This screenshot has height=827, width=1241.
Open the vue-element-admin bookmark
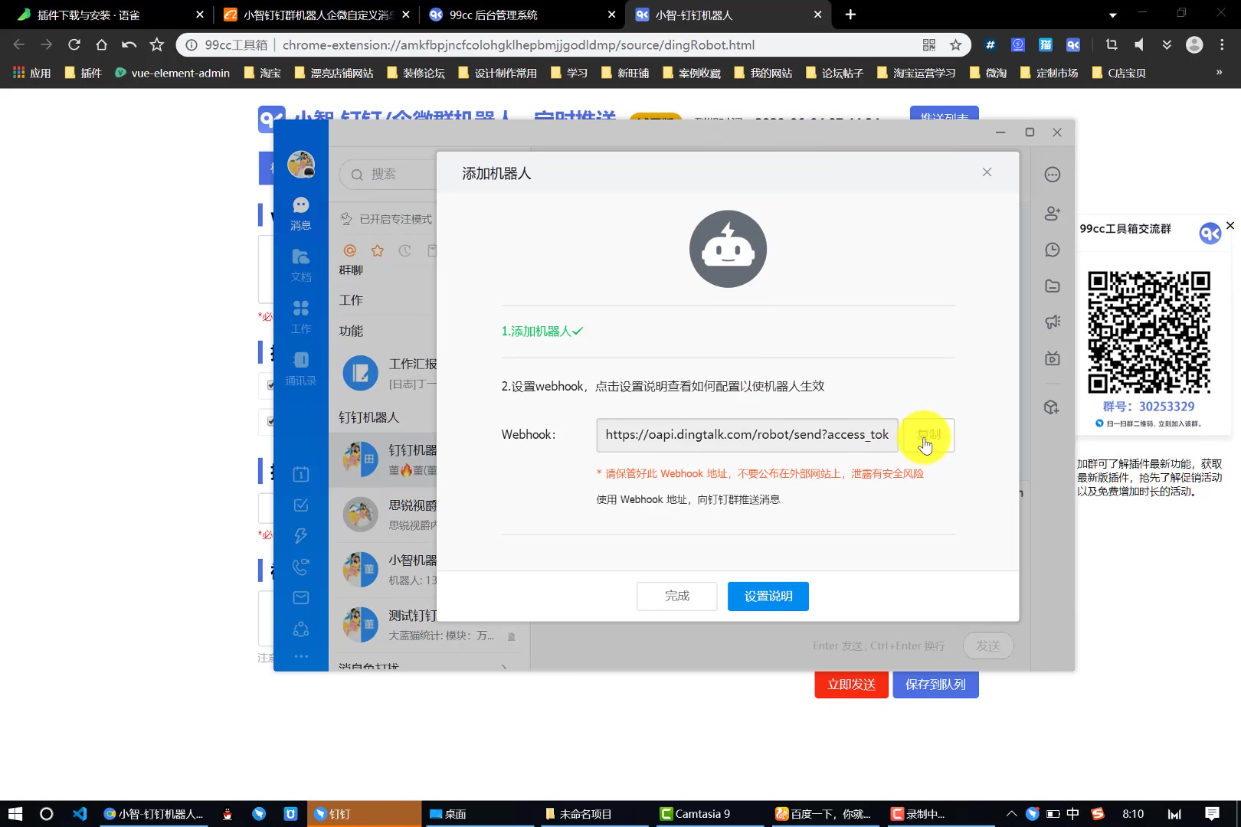[x=172, y=73]
